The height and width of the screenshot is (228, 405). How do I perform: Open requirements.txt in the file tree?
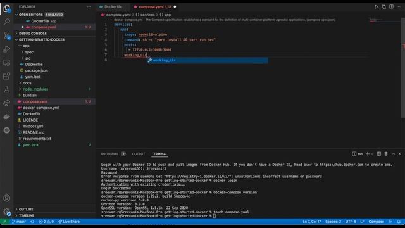click(54, 139)
